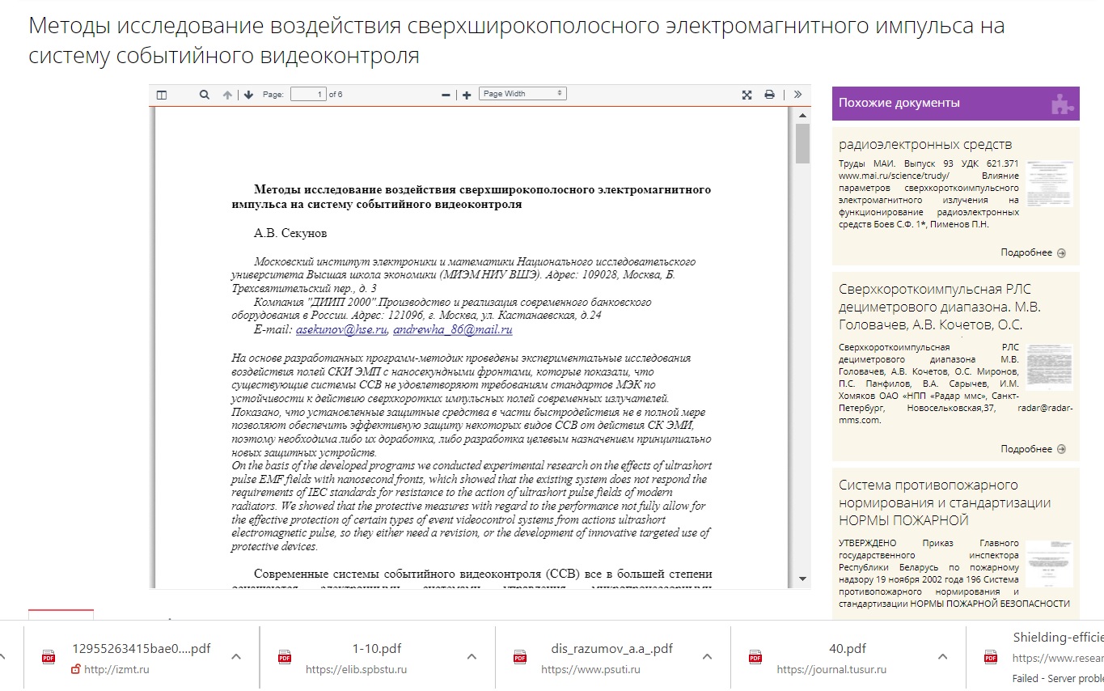
Task: Go to next page arrow
Action: pos(248,95)
